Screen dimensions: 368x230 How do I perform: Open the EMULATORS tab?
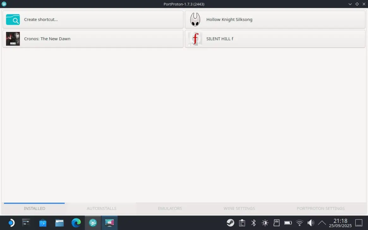pyautogui.click(x=170, y=209)
